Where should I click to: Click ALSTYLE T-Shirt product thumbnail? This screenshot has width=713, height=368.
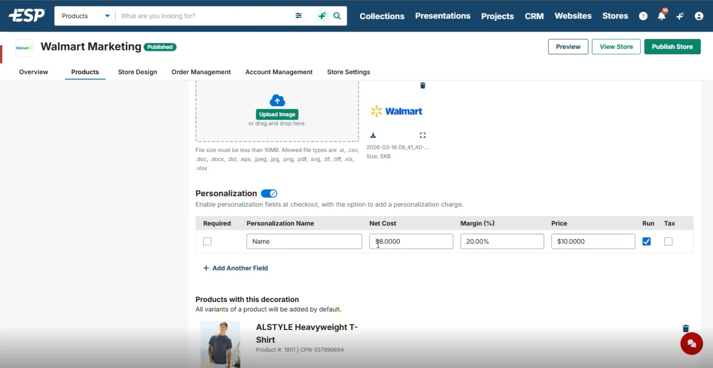tap(220, 344)
